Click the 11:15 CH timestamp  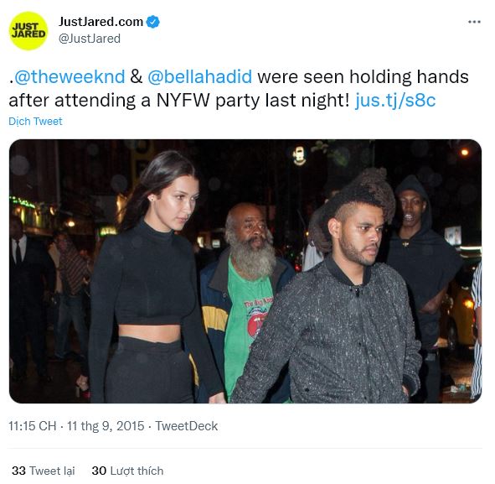pos(32,426)
